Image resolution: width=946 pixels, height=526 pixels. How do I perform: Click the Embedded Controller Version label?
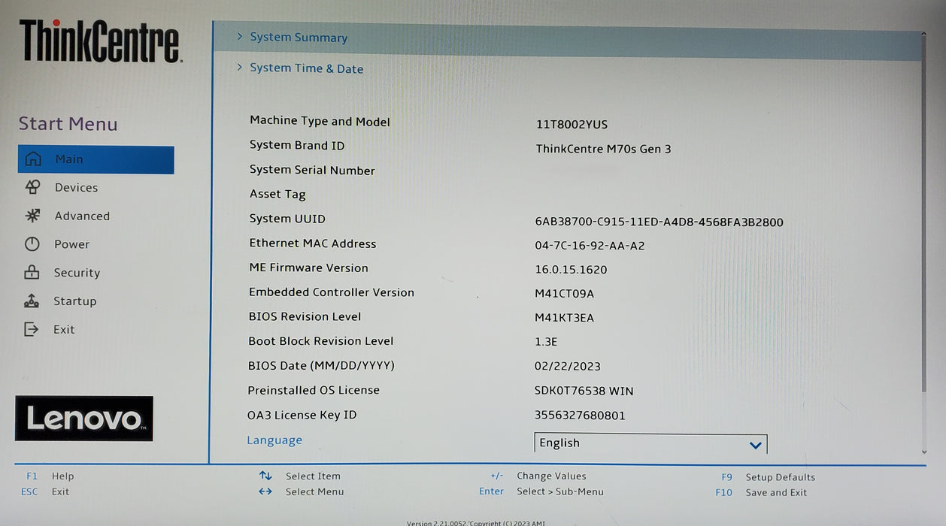coord(332,292)
